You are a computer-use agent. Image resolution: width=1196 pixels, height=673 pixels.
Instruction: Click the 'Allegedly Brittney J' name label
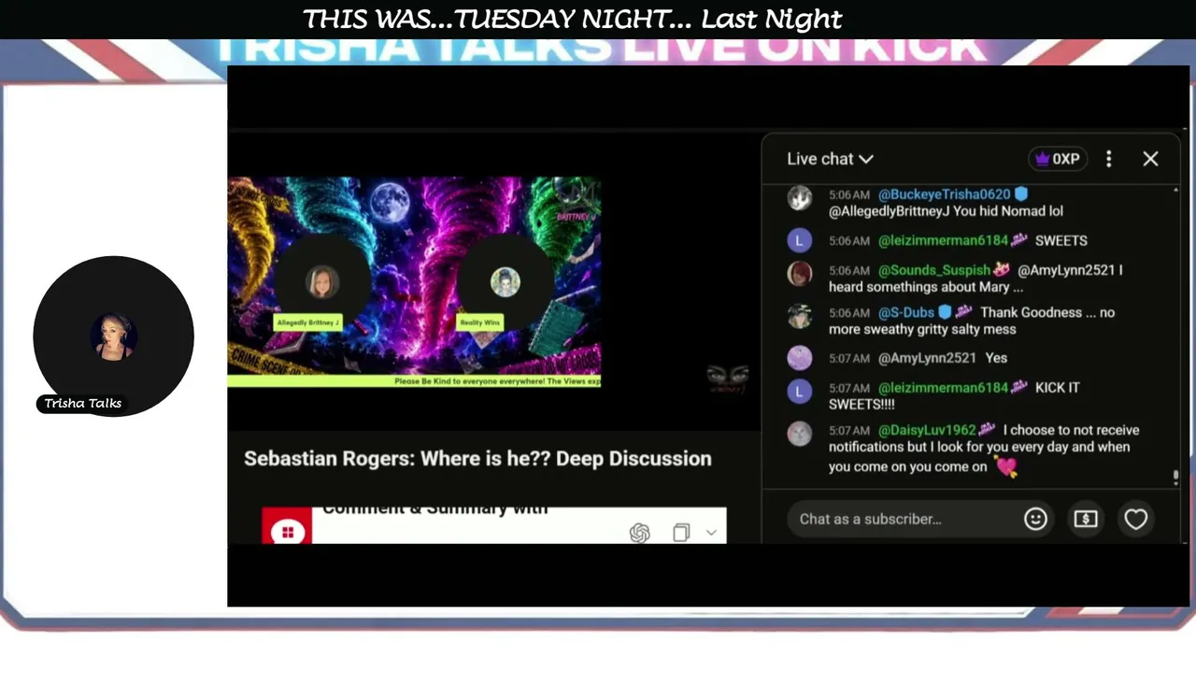pyautogui.click(x=307, y=322)
